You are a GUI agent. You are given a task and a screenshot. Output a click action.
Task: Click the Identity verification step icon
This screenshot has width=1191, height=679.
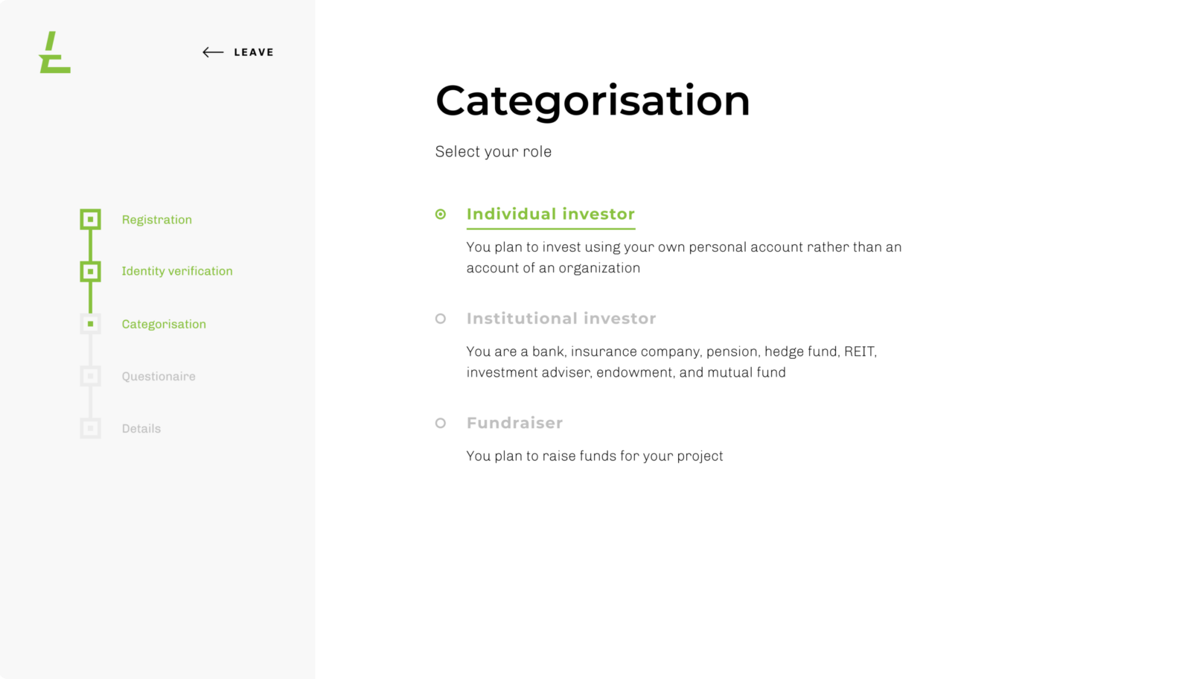click(x=91, y=272)
